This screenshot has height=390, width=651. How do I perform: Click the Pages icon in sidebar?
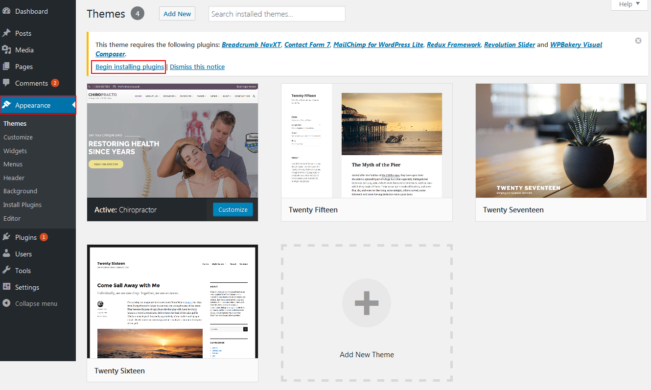pyautogui.click(x=6, y=67)
